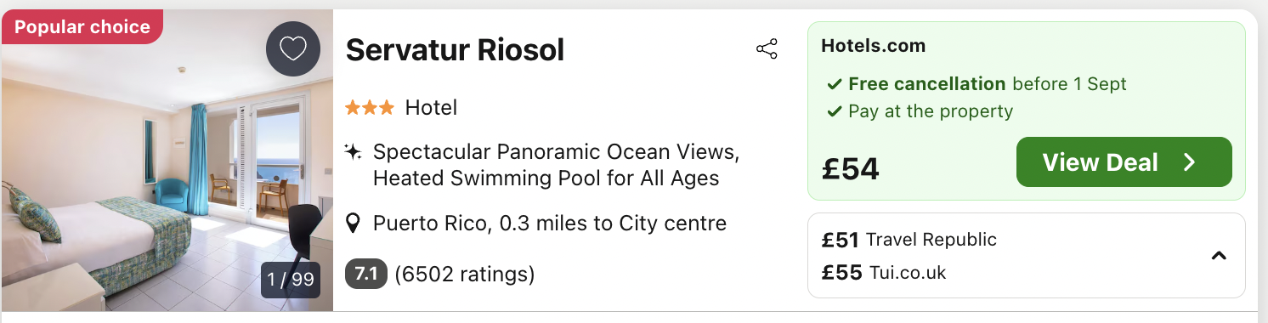Select the £51 Travel Republic offer
Screen dimensions: 1268x323
click(x=909, y=240)
